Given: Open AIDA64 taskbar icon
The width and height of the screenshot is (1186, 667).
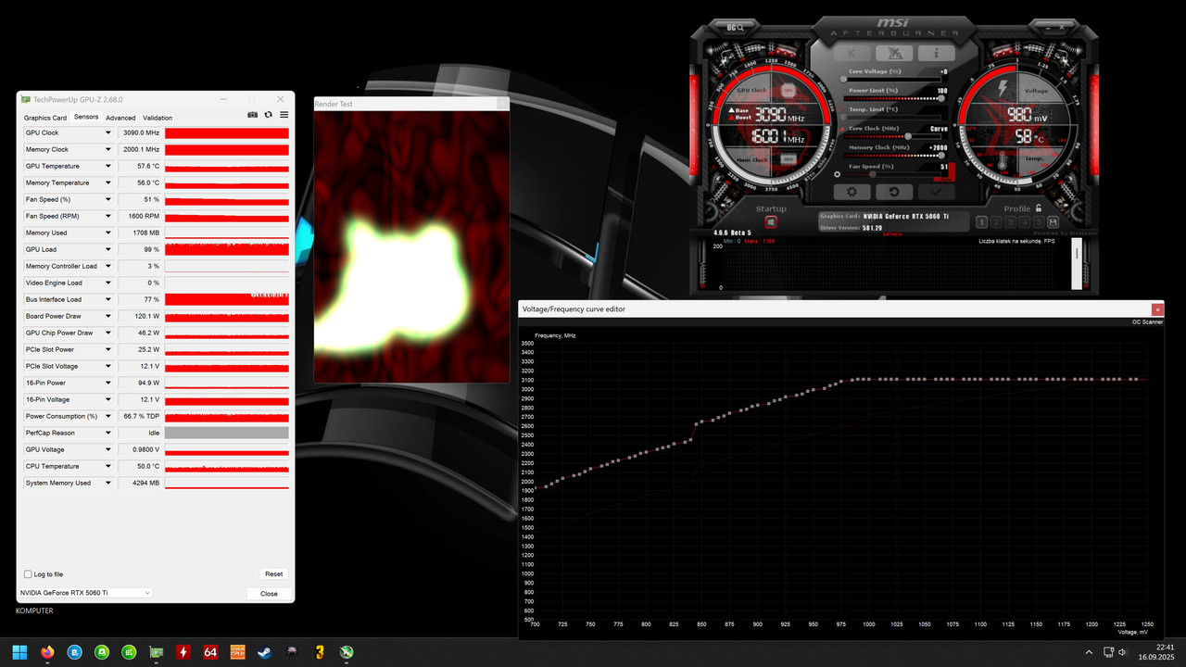Looking at the screenshot, I should (210, 651).
